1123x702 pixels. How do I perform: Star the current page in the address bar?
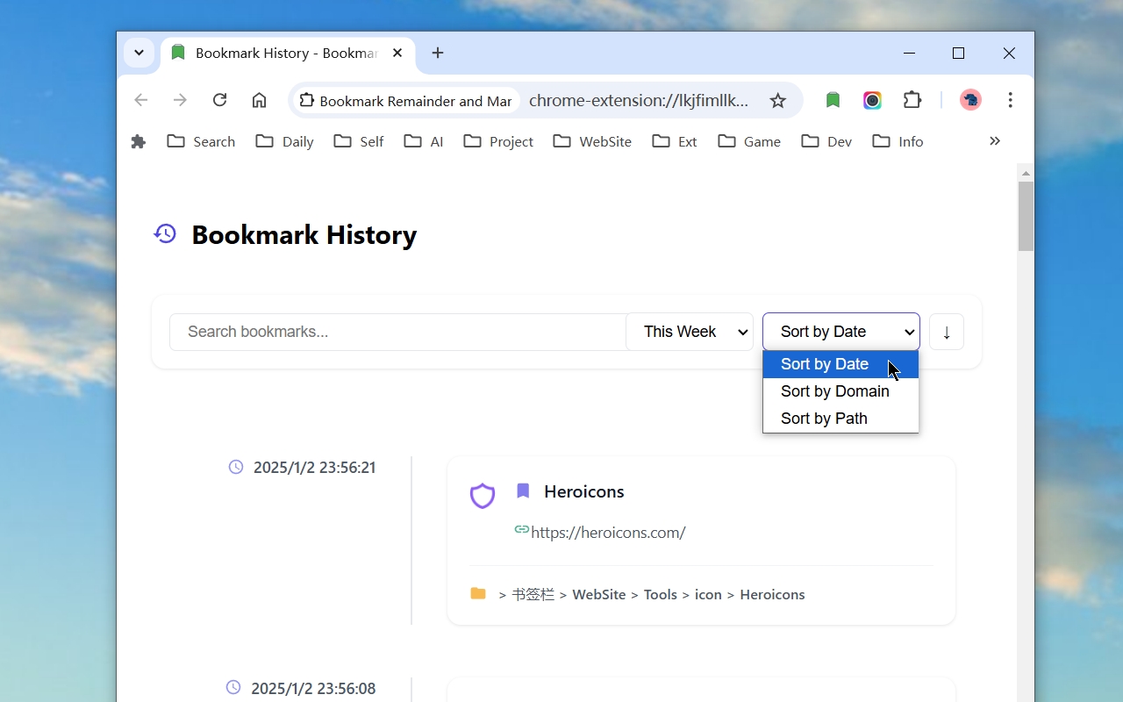778,100
